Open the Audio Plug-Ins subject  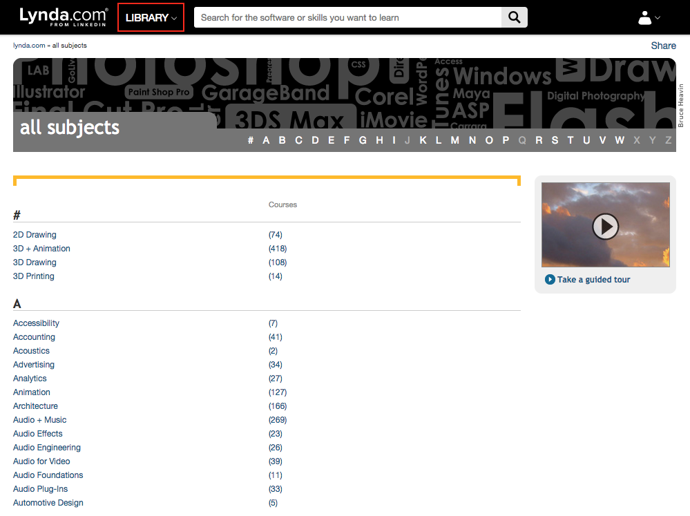(41, 488)
